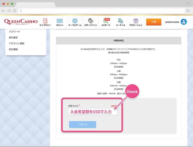Open パスワード in the sidebar menu
This screenshot has height=147, width=193.
14,31
